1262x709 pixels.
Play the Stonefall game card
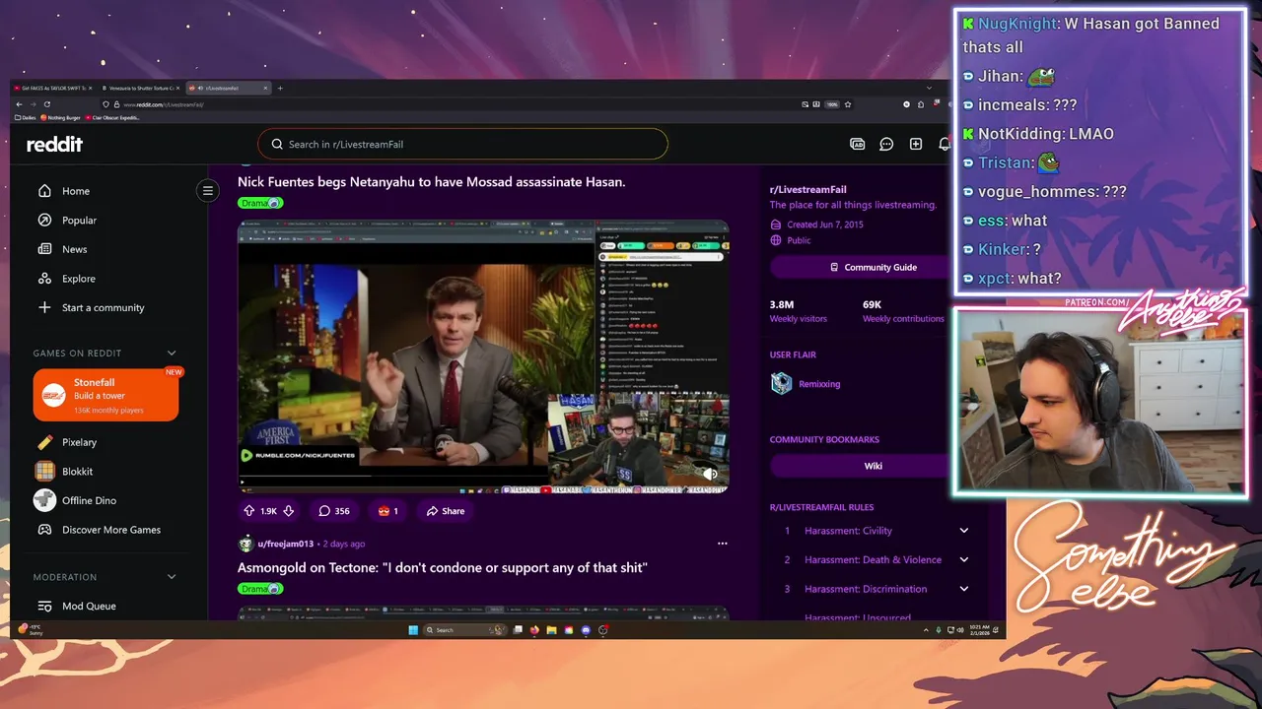(105, 395)
